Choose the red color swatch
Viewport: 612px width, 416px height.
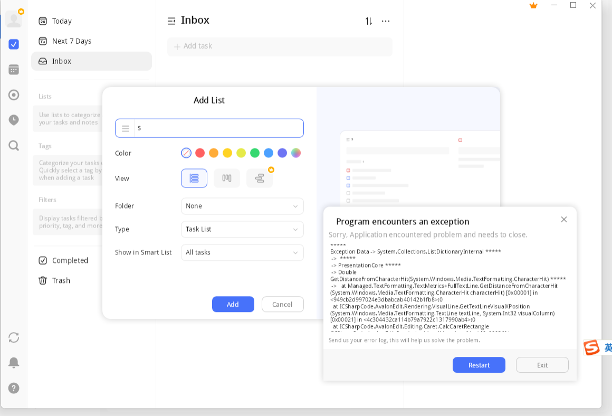pos(200,153)
